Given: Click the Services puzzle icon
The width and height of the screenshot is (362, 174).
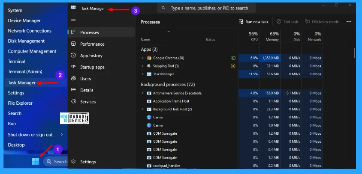Looking at the screenshot, I should tap(73, 101).
